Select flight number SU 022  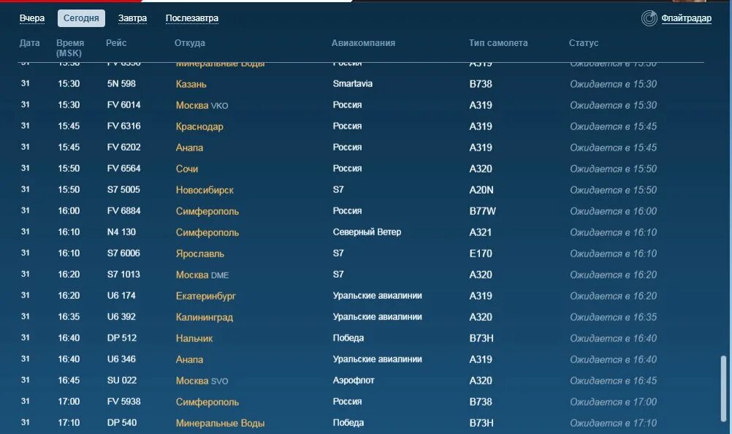click(122, 381)
